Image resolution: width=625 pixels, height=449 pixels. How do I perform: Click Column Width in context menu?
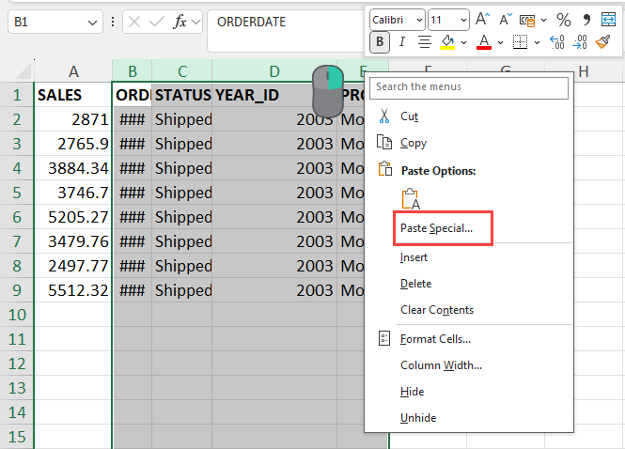(x=441, y=365)
